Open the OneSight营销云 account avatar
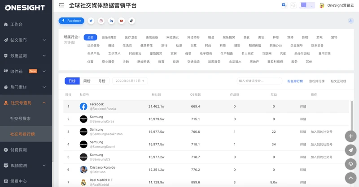The image size is (359, 187). click(x=322, y=5)
